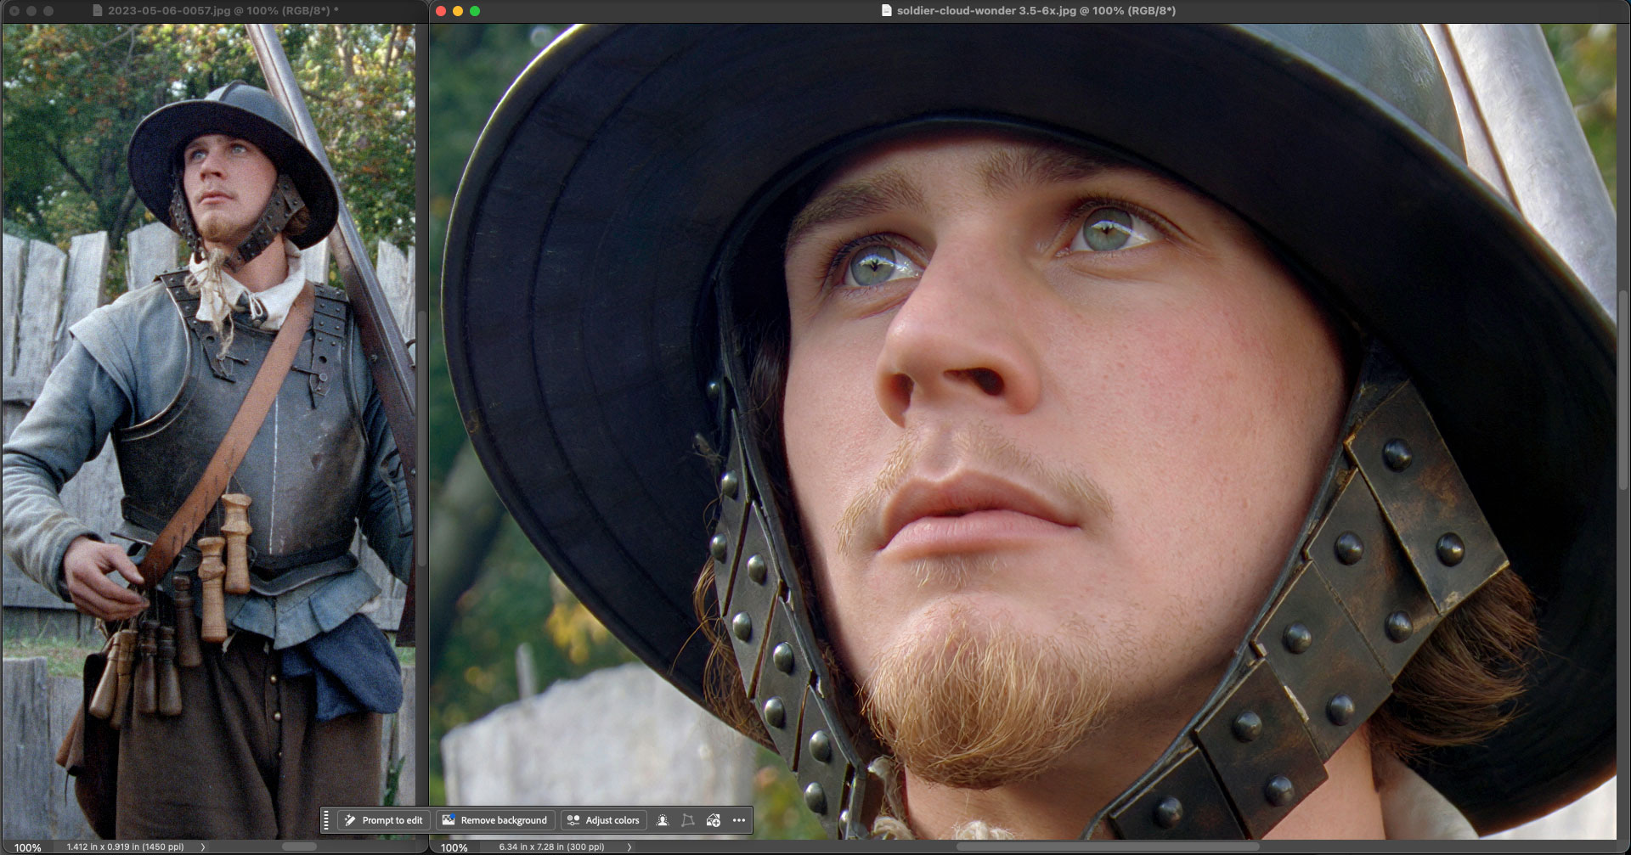The width and height of the screenshot is (1631, 855).
Task: Expand the status arrow beside 300 ppi
Action: pyautogui.click(x=629, y=847)
